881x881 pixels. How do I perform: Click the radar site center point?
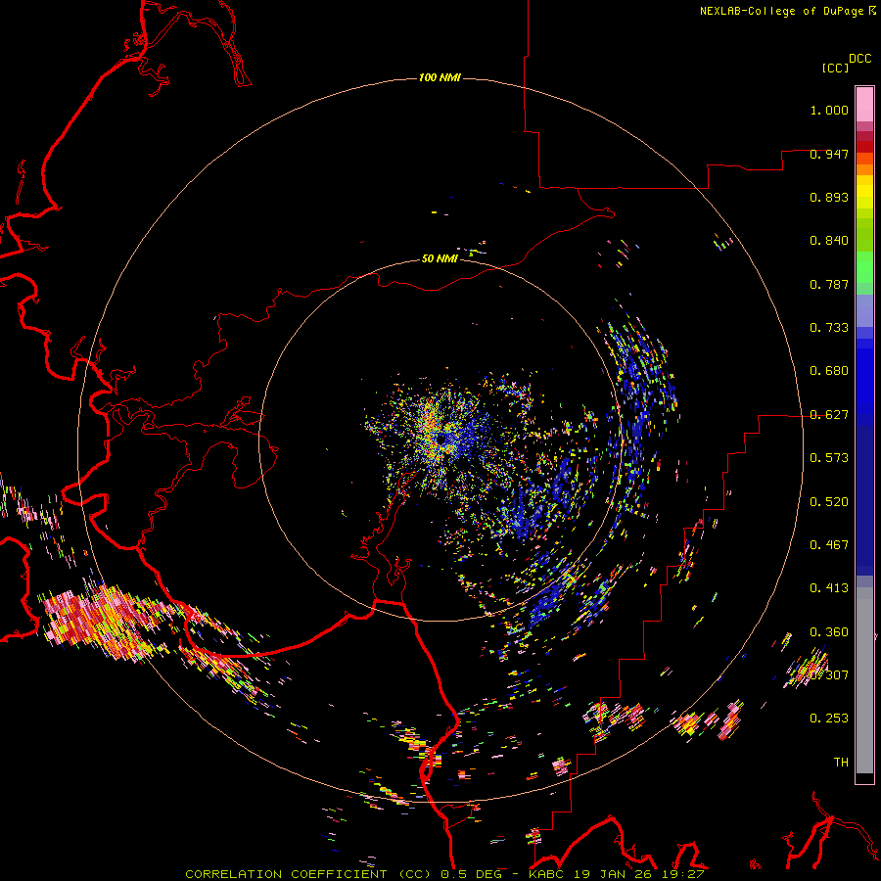click(x=441, y=439)
